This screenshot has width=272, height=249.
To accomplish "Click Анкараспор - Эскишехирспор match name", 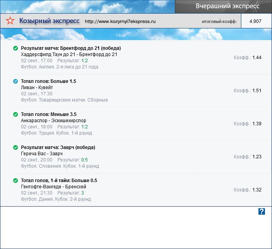I will click(54, 121).
